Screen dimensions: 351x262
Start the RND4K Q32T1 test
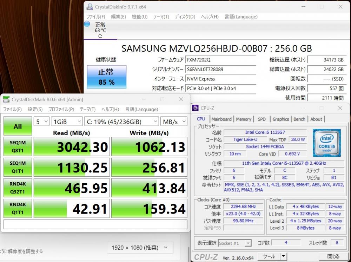coord(18,188)
